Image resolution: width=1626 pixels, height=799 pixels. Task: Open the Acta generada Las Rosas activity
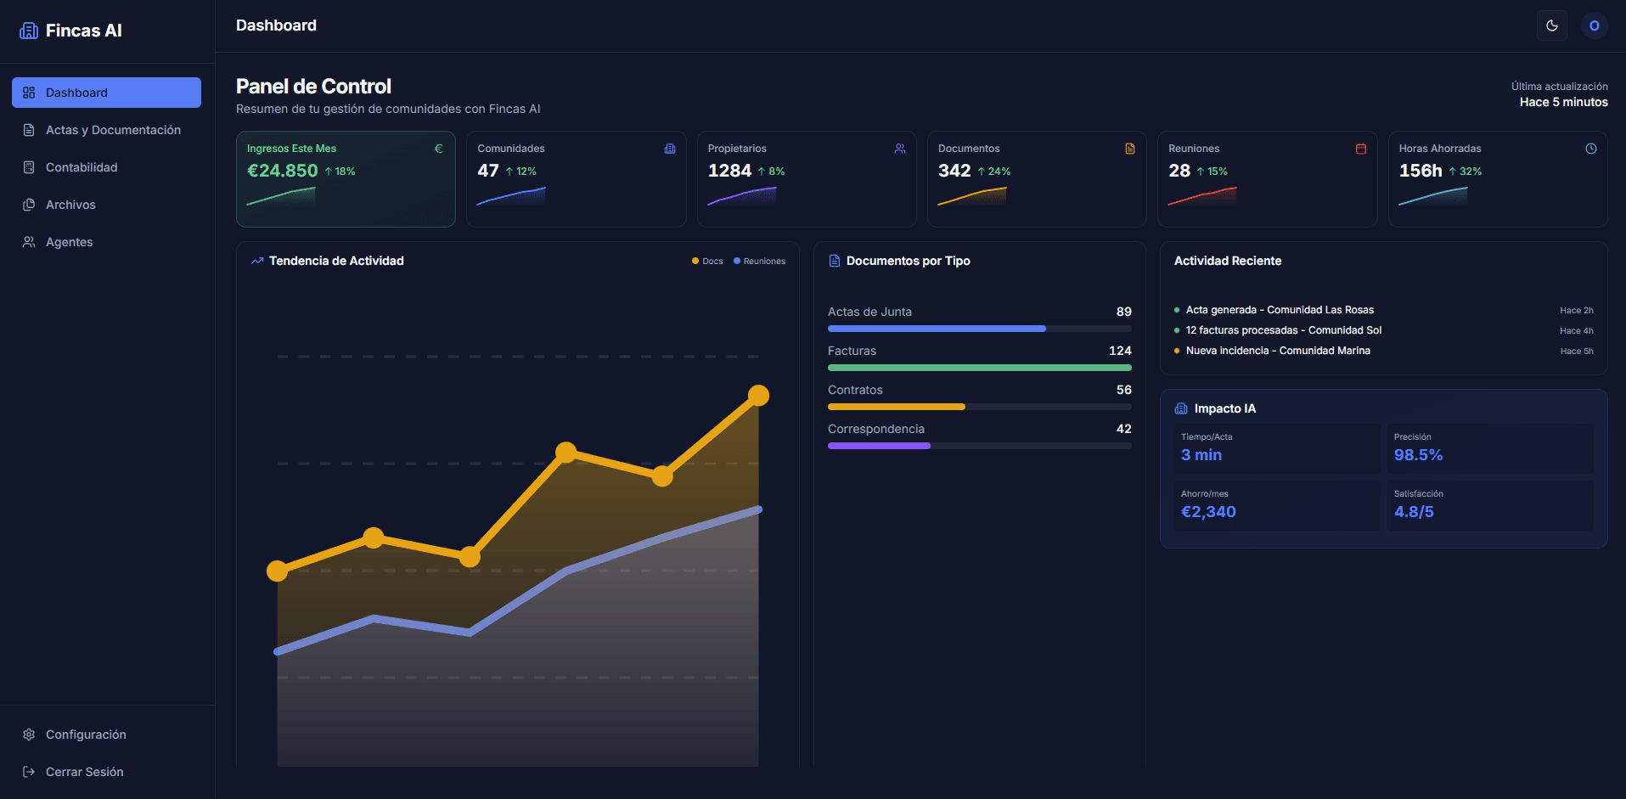(1279, 310)
